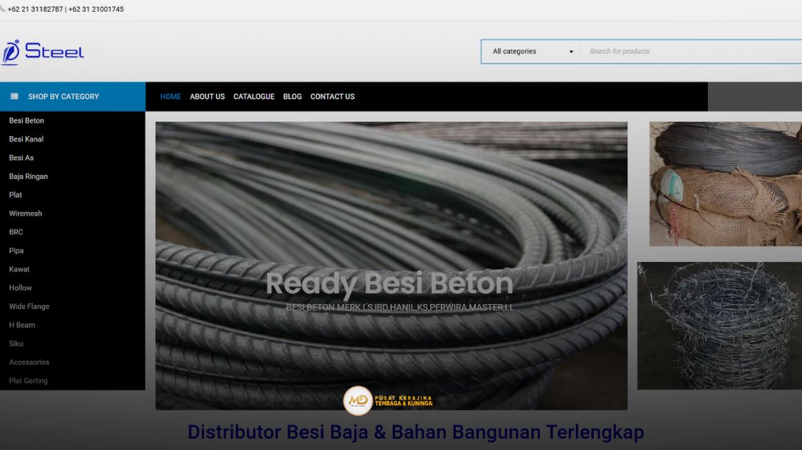Open the Catalogue menu item
Screen dimensions: 802x450
tap(254, 97)
